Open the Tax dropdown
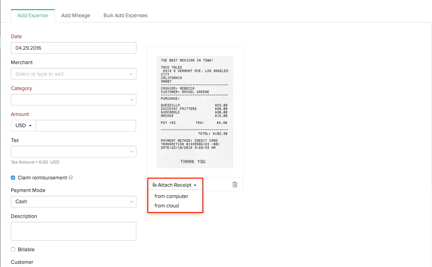The width and height of the screenshot is (432, 267). tap(74, 152)
